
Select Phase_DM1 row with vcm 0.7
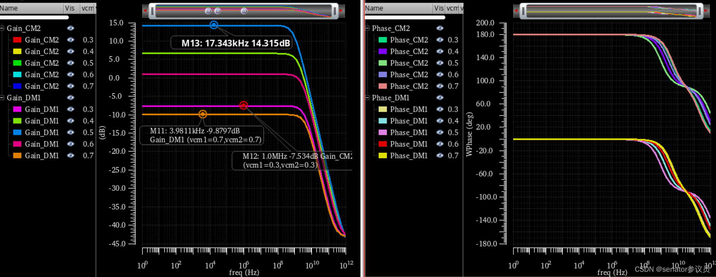[414, 155]
